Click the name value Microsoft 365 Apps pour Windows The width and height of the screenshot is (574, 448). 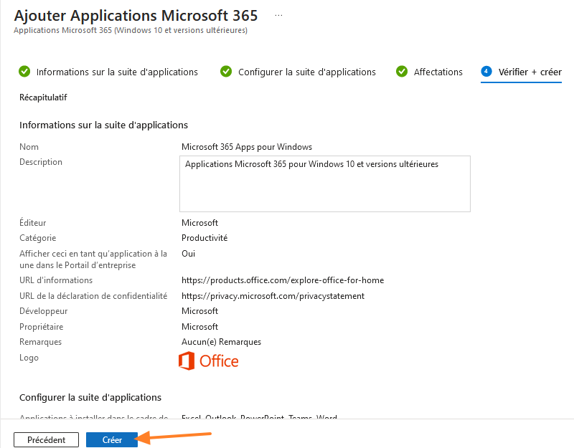point(246,147)
